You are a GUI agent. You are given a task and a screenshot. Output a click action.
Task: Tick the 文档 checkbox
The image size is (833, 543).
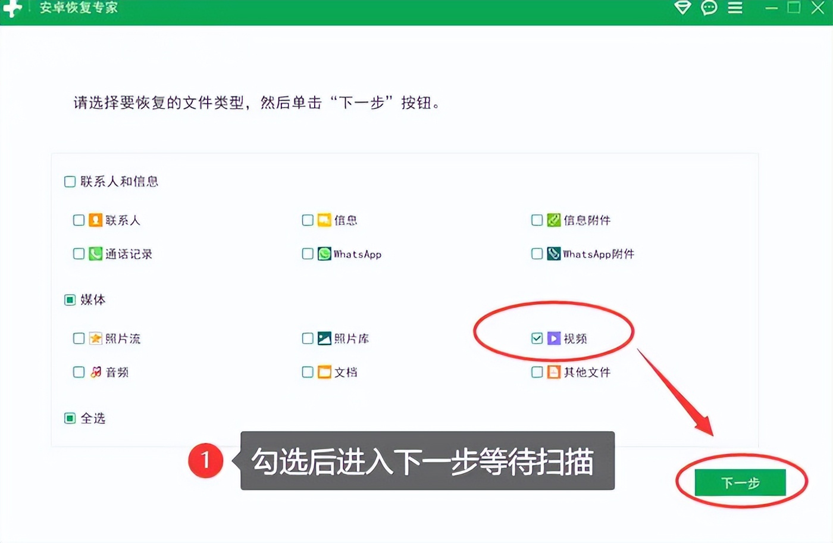coord(308,372)
